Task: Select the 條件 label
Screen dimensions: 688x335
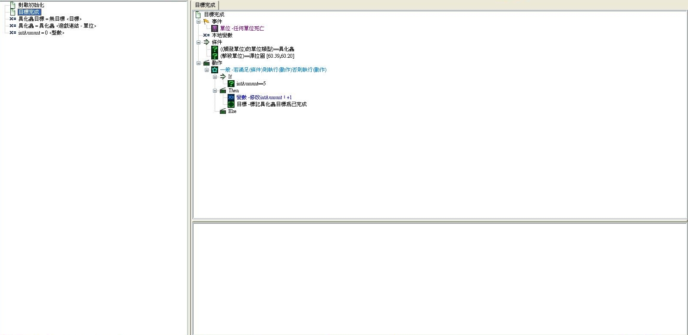Action: pos(217,42)
